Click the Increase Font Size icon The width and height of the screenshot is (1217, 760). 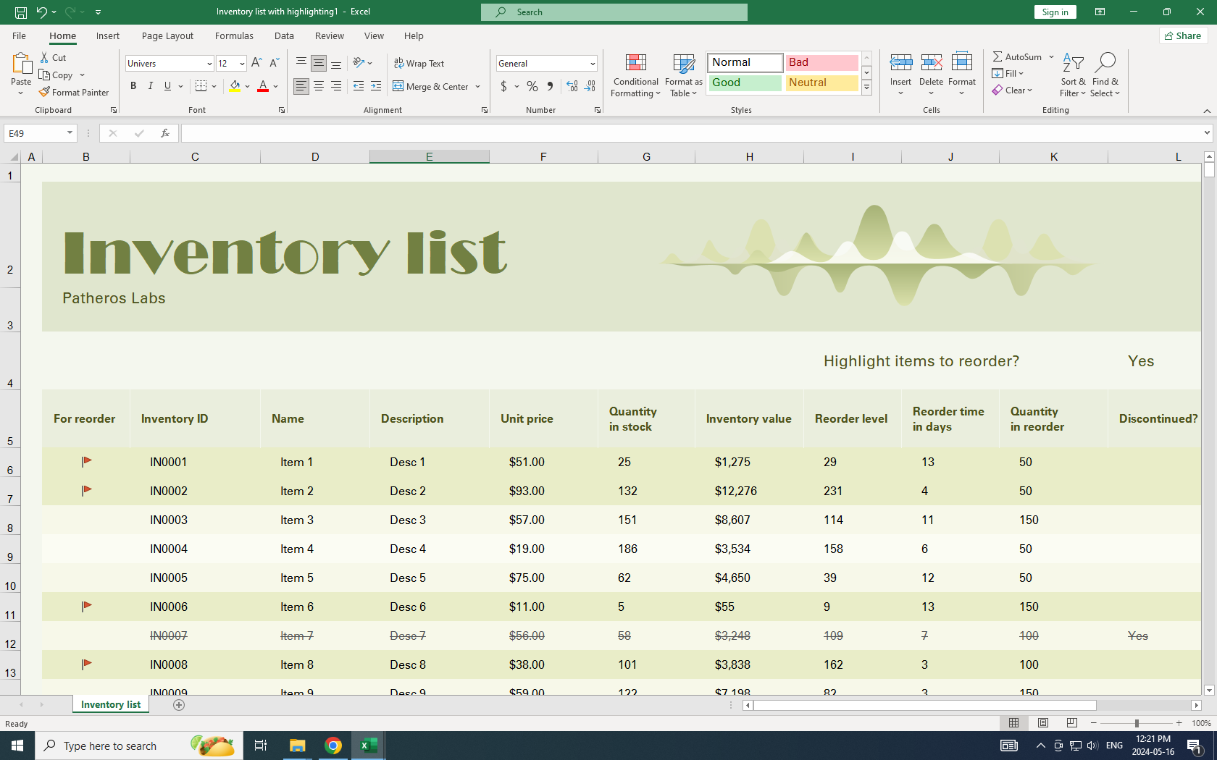click(x=256, y=64)
